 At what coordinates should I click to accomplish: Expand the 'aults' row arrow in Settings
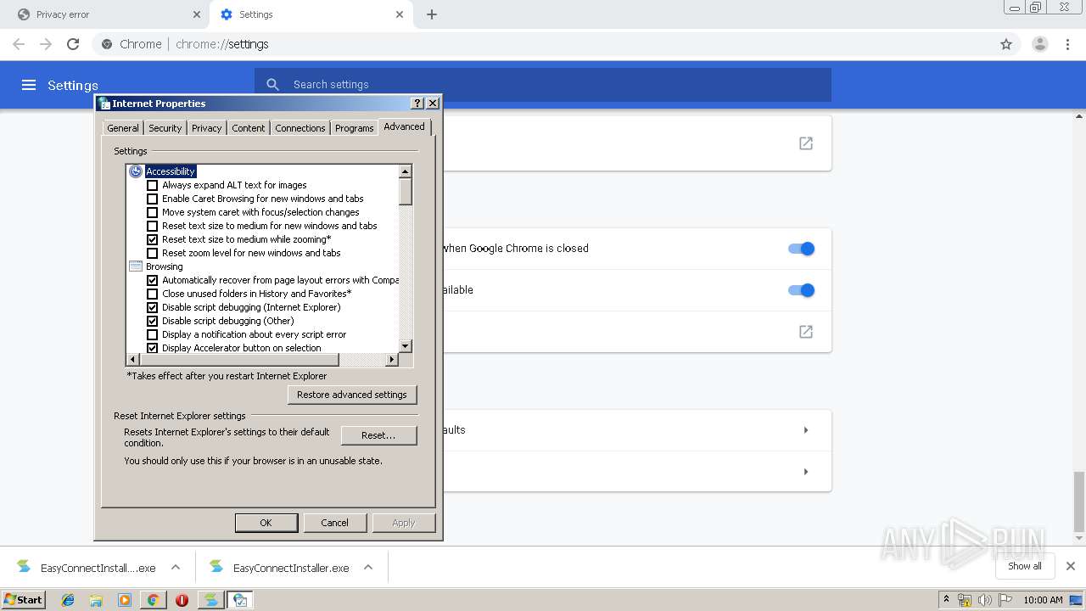click(x=806, y=430)
